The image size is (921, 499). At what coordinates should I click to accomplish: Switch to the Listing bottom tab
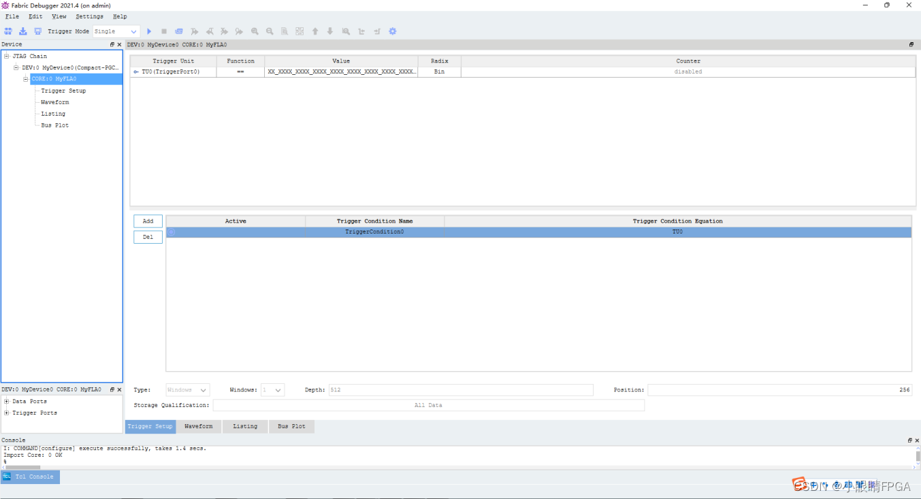pyautogui.click(x=245, y=427)
